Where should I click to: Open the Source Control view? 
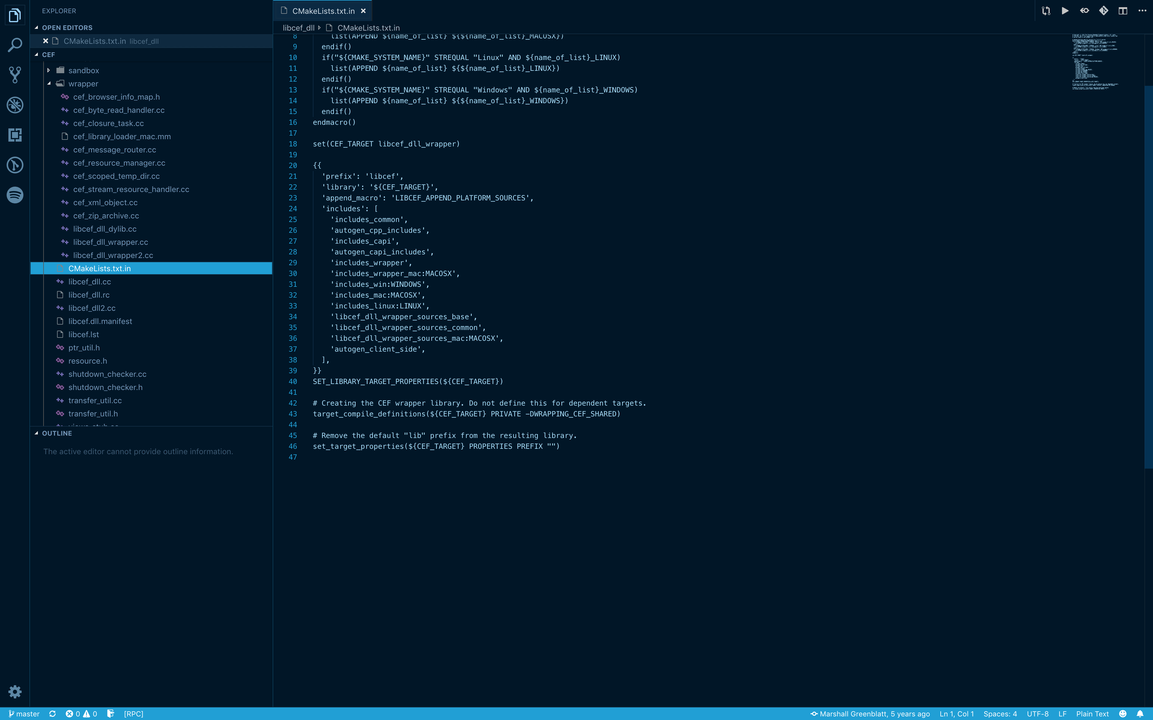15,75
